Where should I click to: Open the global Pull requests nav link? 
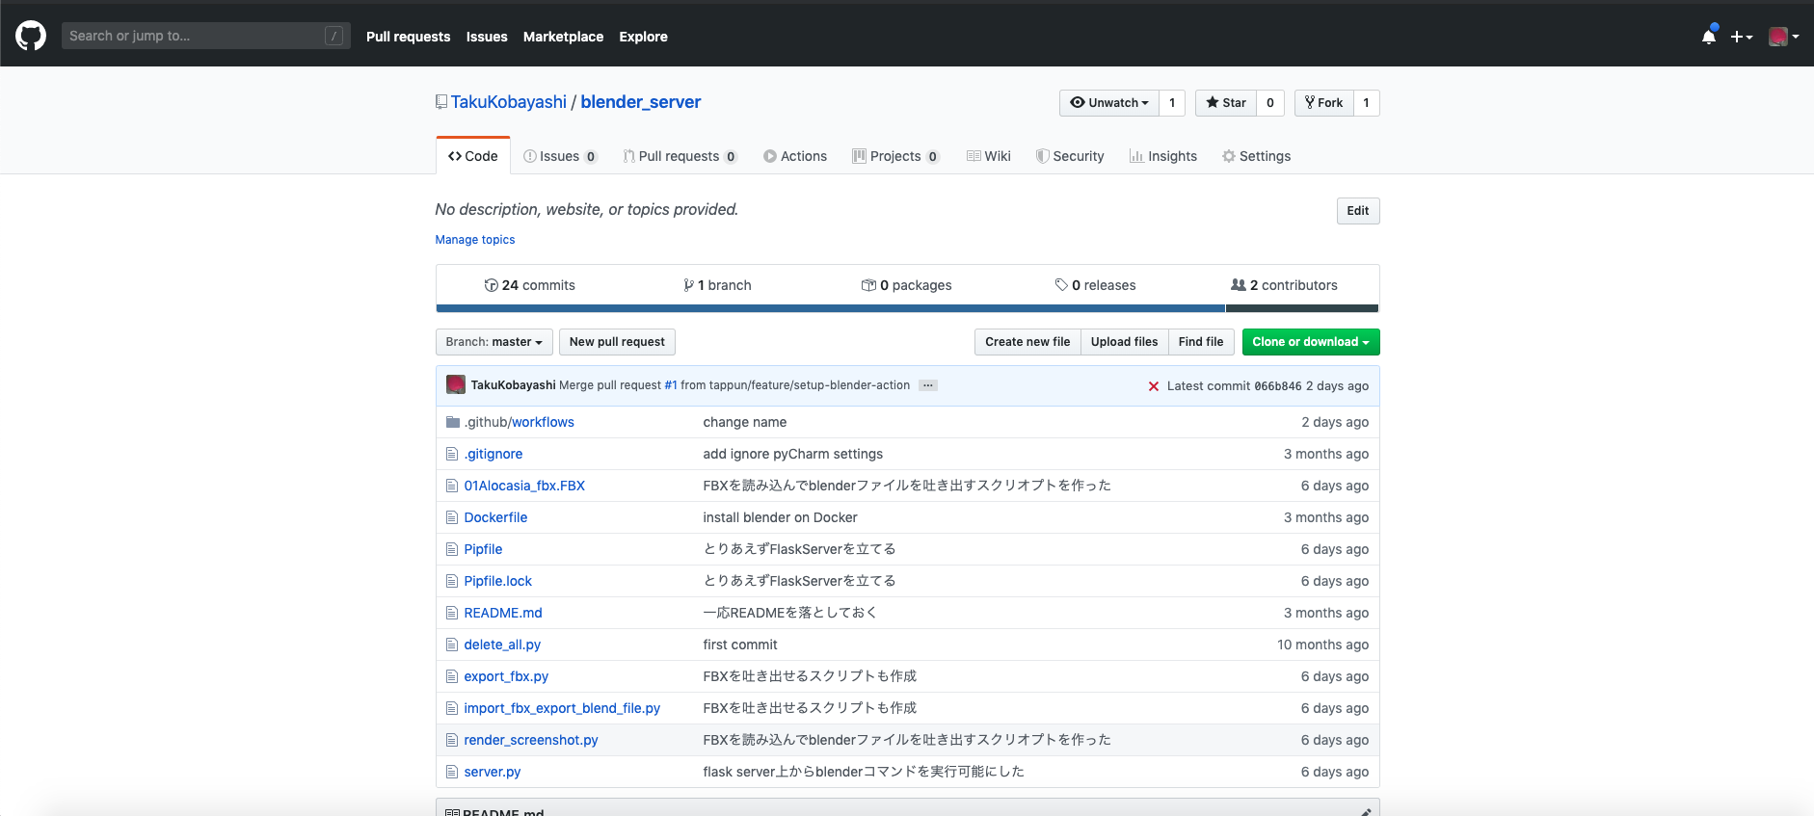click(x=409, y=37)
